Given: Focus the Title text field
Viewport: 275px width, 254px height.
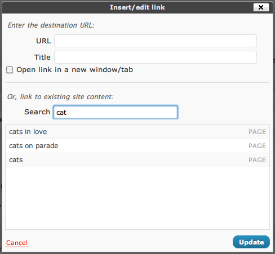Looking at the screenshot, I should point(156,57).
